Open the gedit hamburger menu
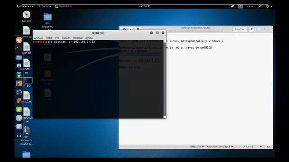 click(x=252, y=29)
